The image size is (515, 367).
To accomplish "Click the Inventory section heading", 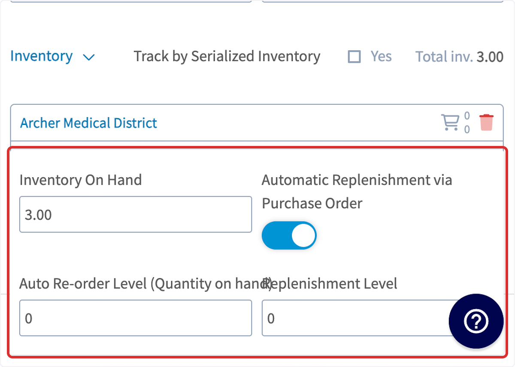I will tap(41, 56).
